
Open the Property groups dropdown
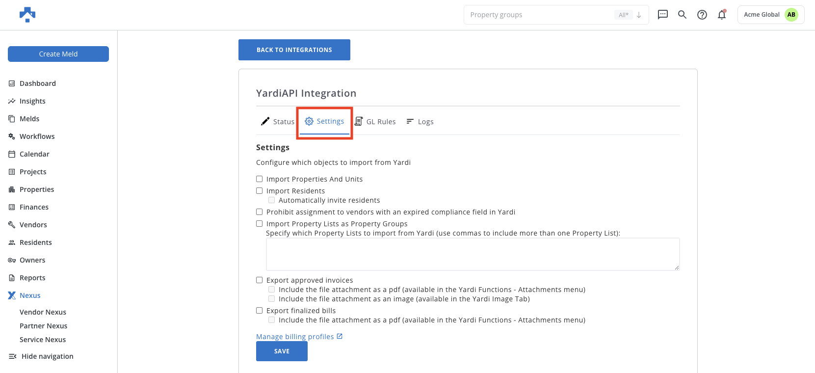[x=556, y=15]
